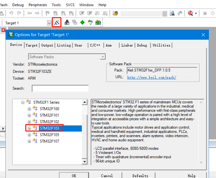The height and width of the screenshot is (178, 216).
Task: Switch to the User tab
Action: (80, 45)
